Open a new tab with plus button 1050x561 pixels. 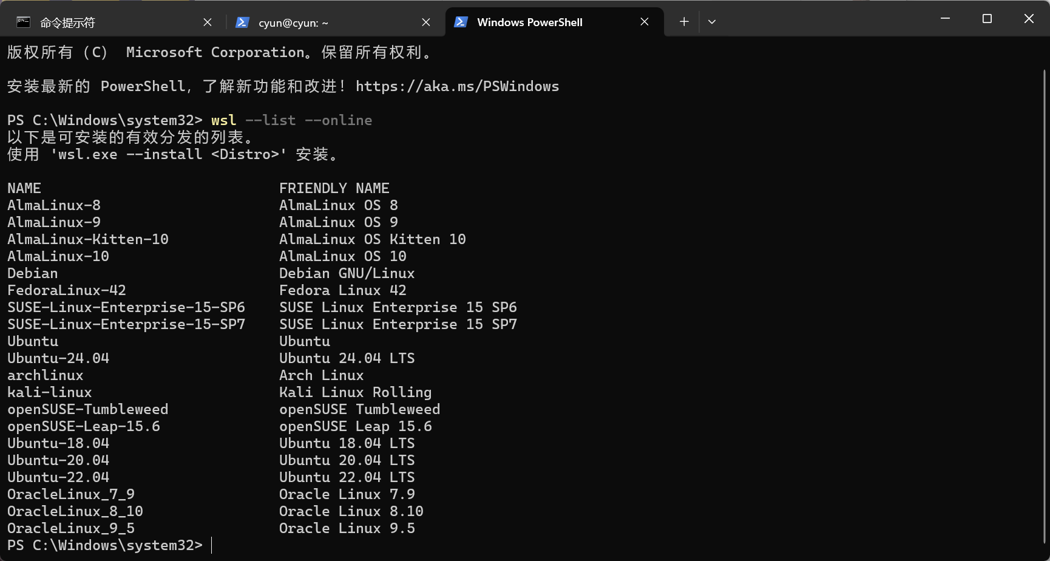tap(684, 22)
